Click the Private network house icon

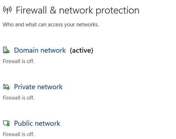click(6, 87)
